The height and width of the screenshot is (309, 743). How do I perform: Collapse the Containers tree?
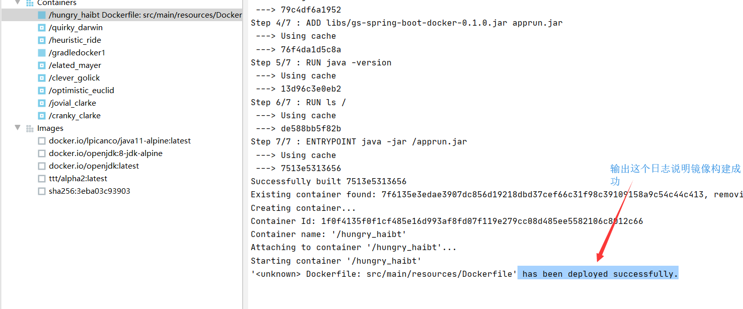18,3
